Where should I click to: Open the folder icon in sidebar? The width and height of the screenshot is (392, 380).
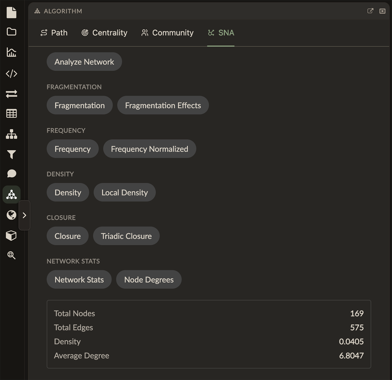[x=11, y=31]
